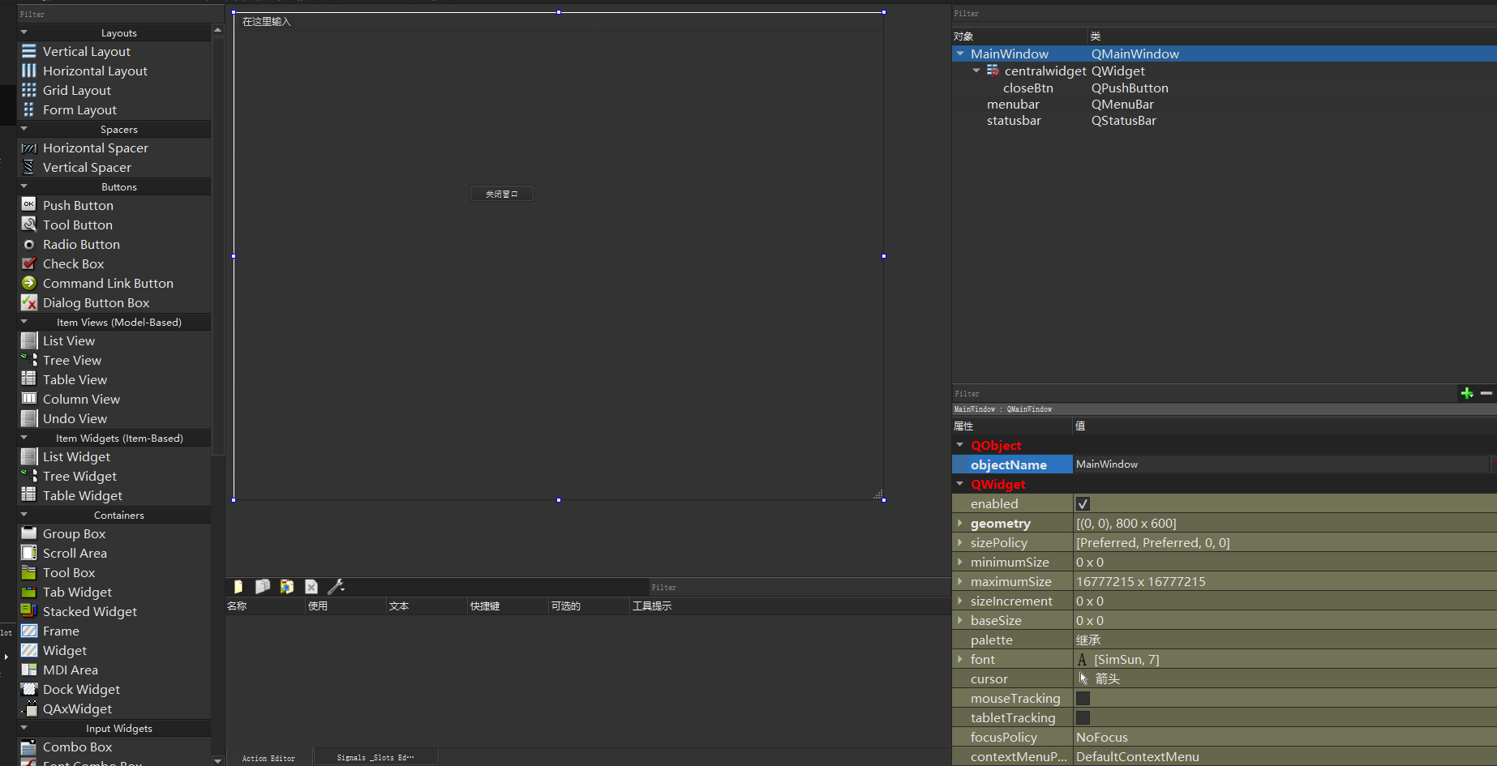
Task: Click the Copy action icon in Action Editor
Action: coord(263,586)
